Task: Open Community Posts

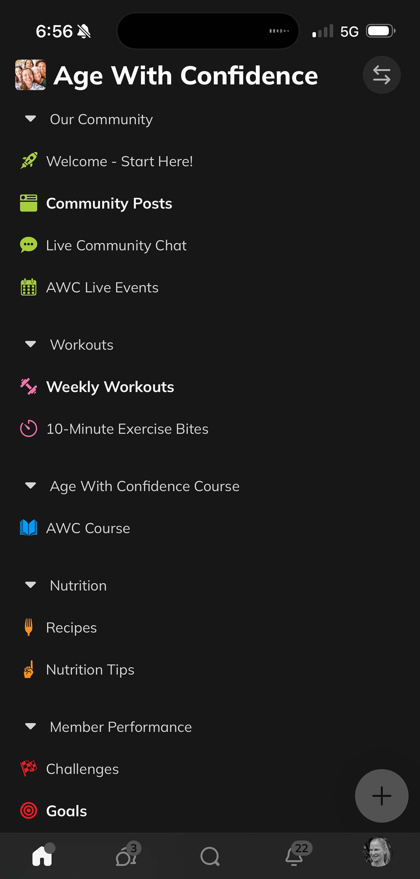Action: pos(109,204)
